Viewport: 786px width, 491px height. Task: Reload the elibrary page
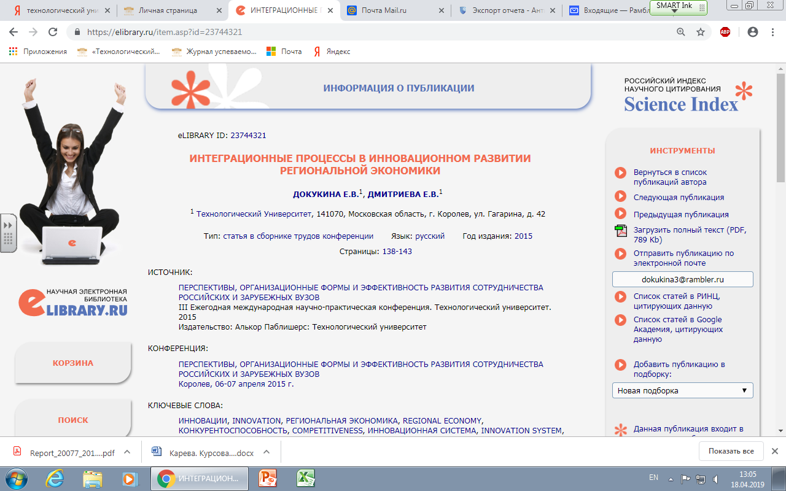coord(53,32)
